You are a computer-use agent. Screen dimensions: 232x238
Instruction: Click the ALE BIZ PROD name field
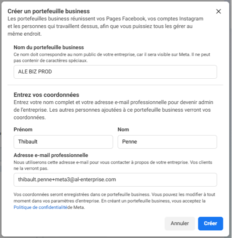point(115,72)
